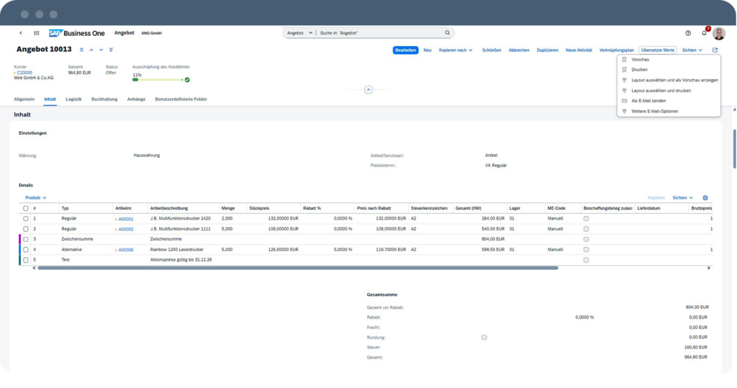Click the Verknüpfungsplan button
737x388 pixels.
616,50
